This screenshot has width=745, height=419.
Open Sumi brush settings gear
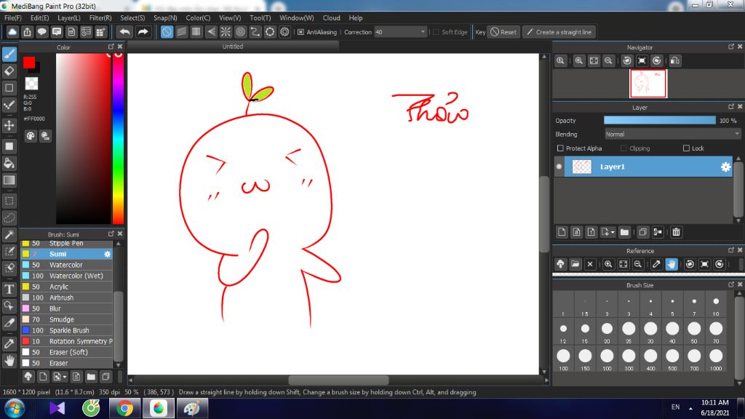point(108,254)
